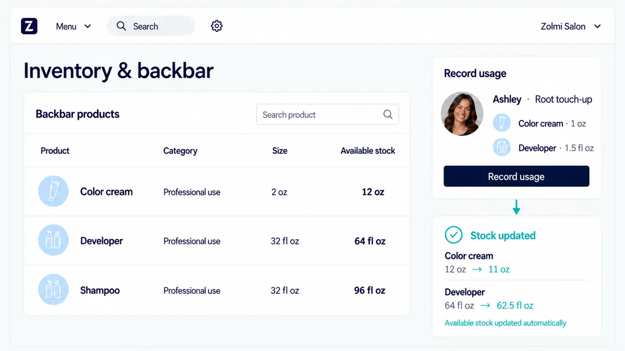Click Available stock updated automatically text
Image resolution: width=625 pixels, height=351 pixels.
click(x=505, y=323)
